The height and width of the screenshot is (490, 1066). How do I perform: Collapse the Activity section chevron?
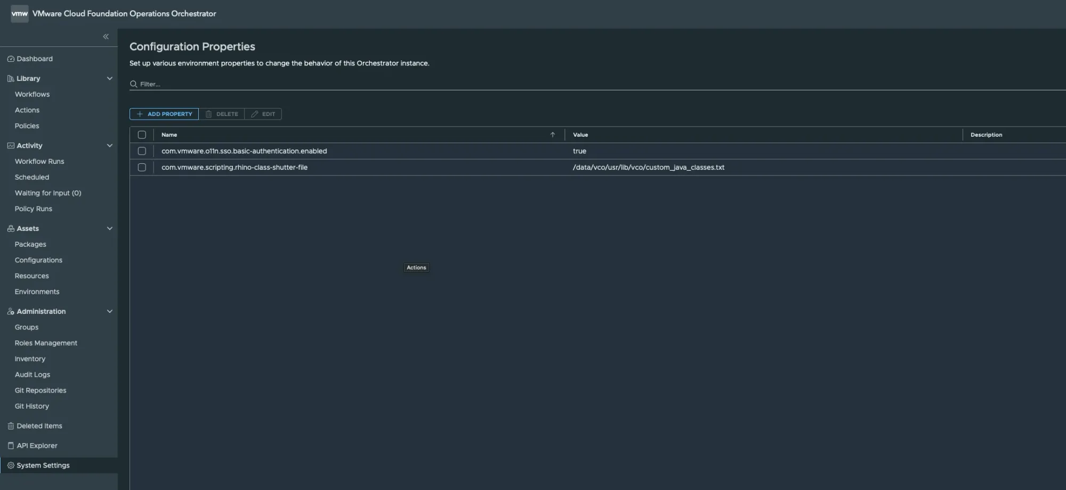tap(110, 146)
